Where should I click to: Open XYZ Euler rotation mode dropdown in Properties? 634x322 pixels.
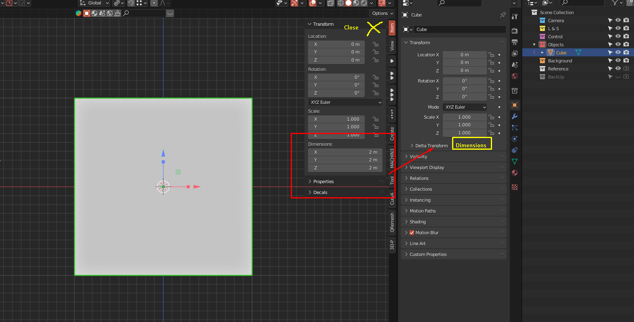pos(465,107)
